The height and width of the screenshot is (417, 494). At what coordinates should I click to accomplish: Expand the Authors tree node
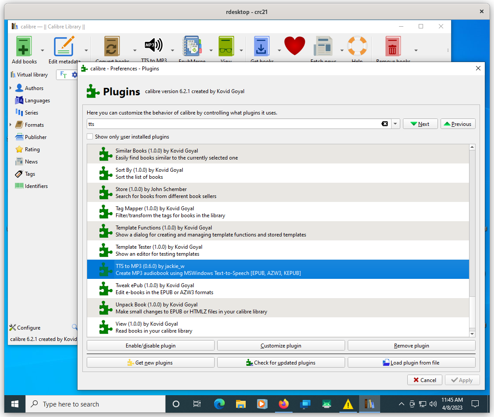(11, 88)
